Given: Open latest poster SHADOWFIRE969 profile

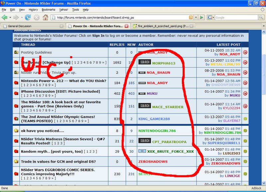Looking at the screenshot, I should 226,85.
